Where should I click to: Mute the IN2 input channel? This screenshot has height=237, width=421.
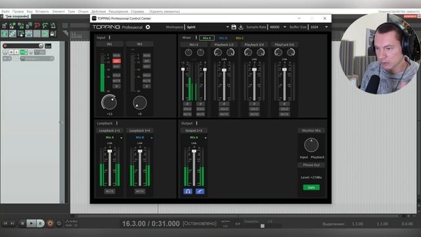[147, 80]
